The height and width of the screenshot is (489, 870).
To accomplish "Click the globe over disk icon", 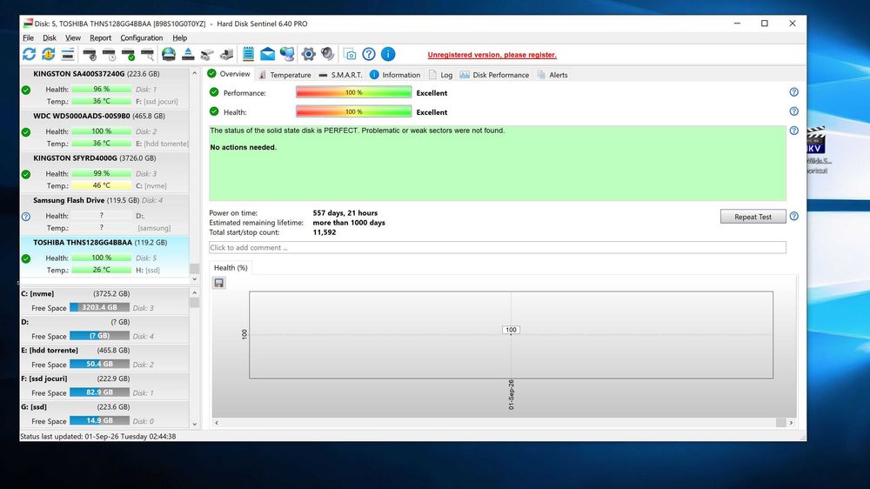I will [169, 54].
